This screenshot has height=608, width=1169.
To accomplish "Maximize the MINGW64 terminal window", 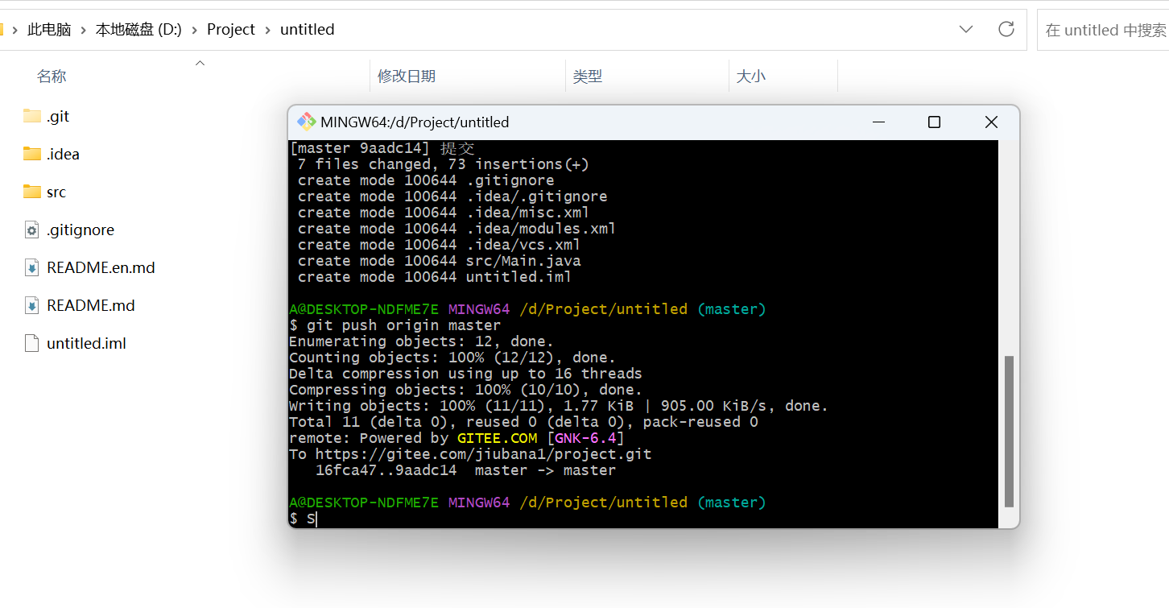I will [x=934, y=122].
